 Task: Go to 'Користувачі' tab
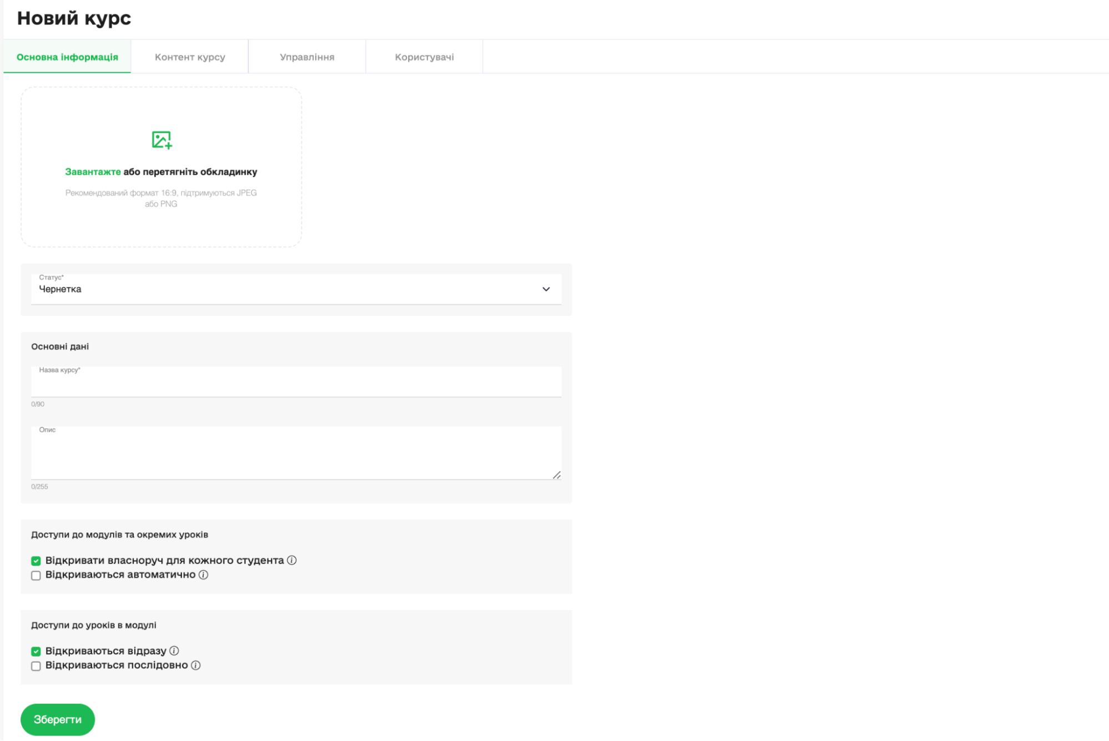pos(424,57)
